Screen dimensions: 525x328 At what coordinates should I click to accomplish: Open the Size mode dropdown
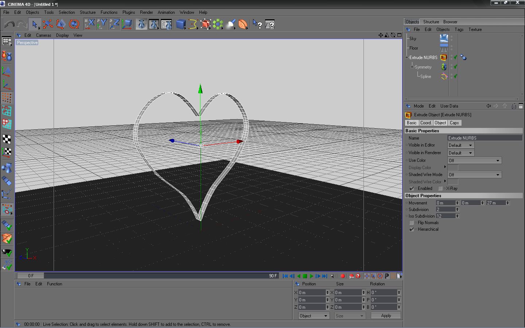[x=350, y=316]
